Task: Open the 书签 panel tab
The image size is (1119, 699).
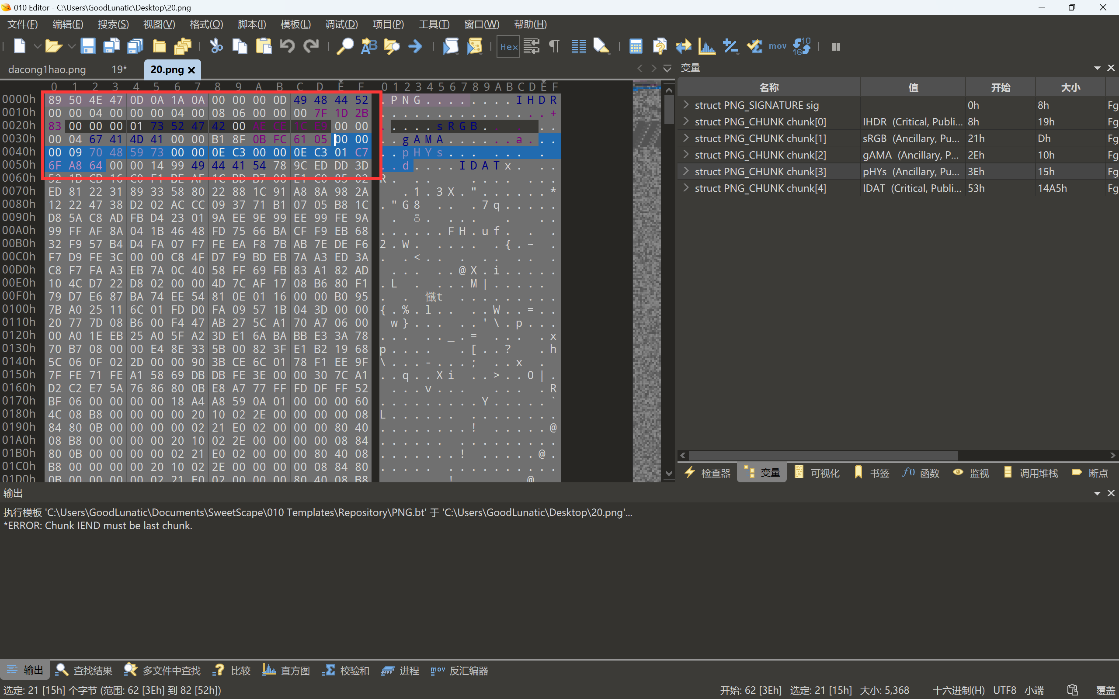Action: pyautogui.click(x=872, y=472)
